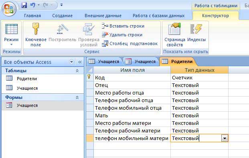Click the select-all corner of the grid
This screenshot has height=158, width=249.
(x=90, y=70)
